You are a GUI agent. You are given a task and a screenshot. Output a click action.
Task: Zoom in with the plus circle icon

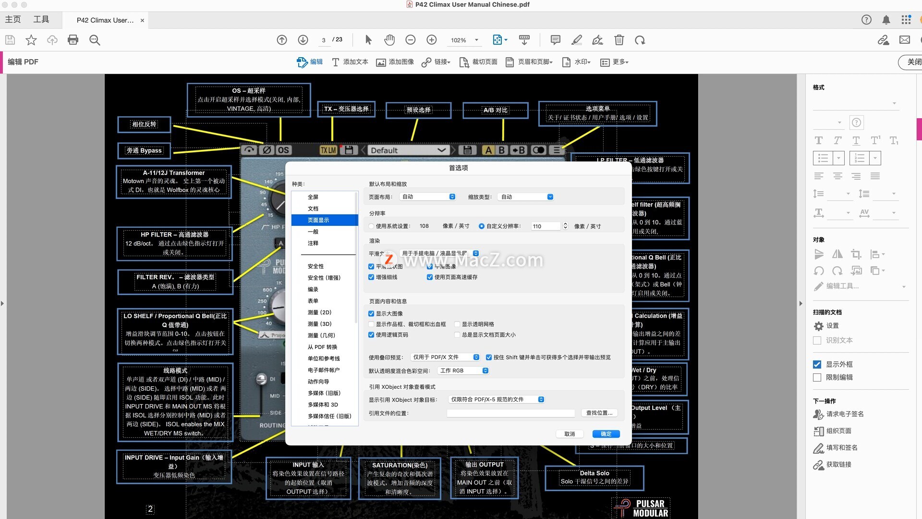(432, 40)
